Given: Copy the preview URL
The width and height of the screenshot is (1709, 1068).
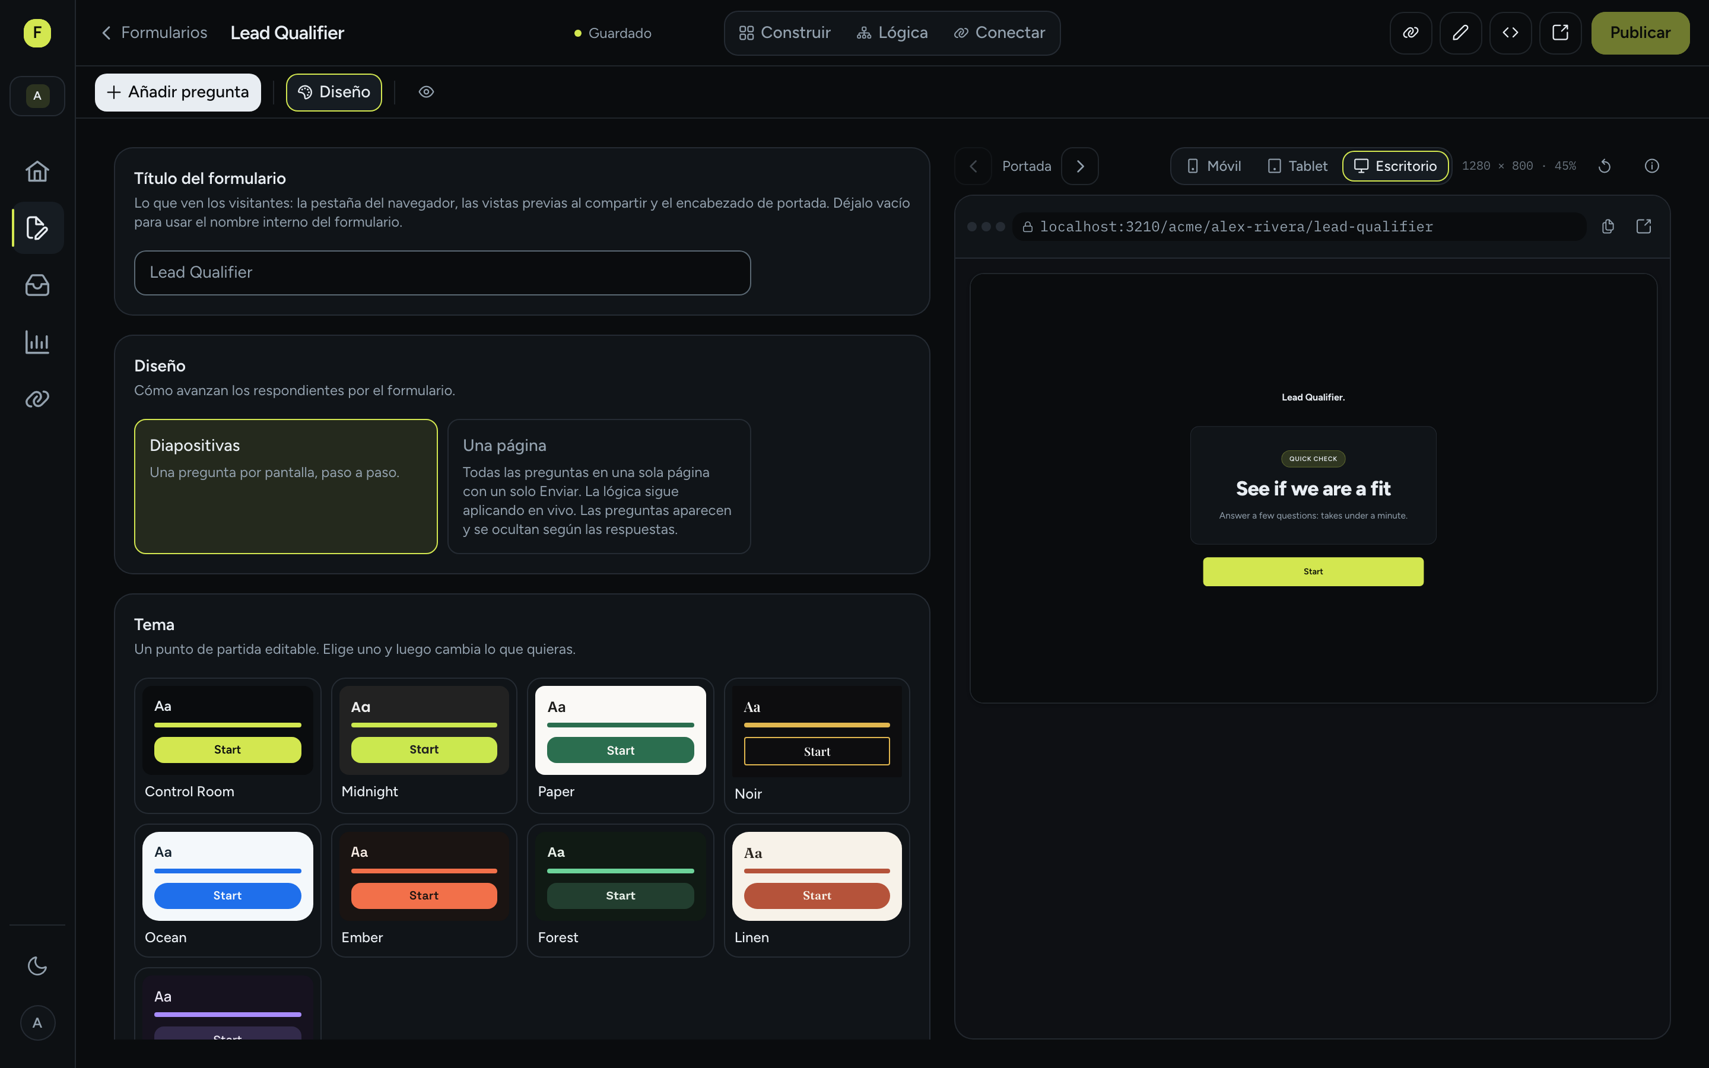Looking at the screenshot, I should click(1608, 226).
